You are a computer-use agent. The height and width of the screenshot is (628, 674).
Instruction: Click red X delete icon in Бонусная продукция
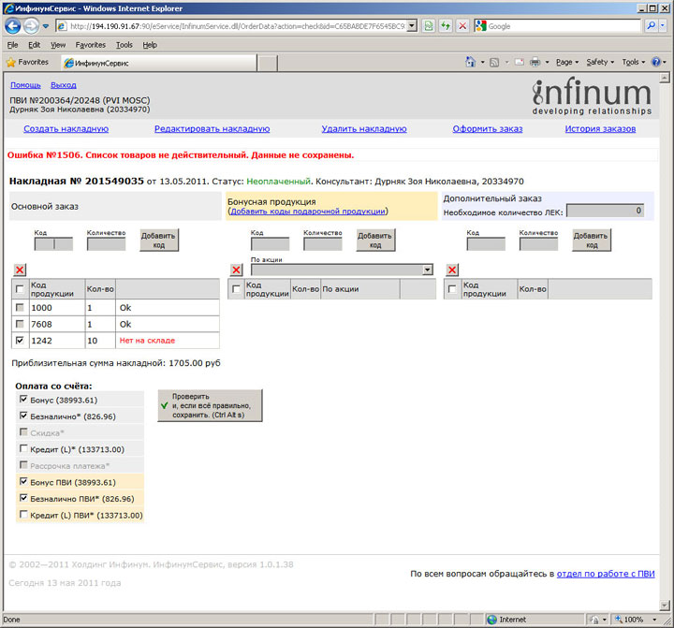[x=237, y=270]
